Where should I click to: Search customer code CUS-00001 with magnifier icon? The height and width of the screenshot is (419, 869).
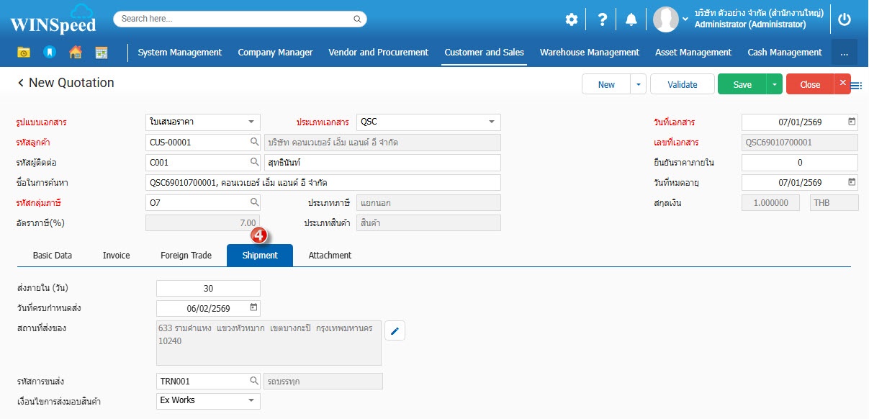pyautogui.click(x=253, y=143)
